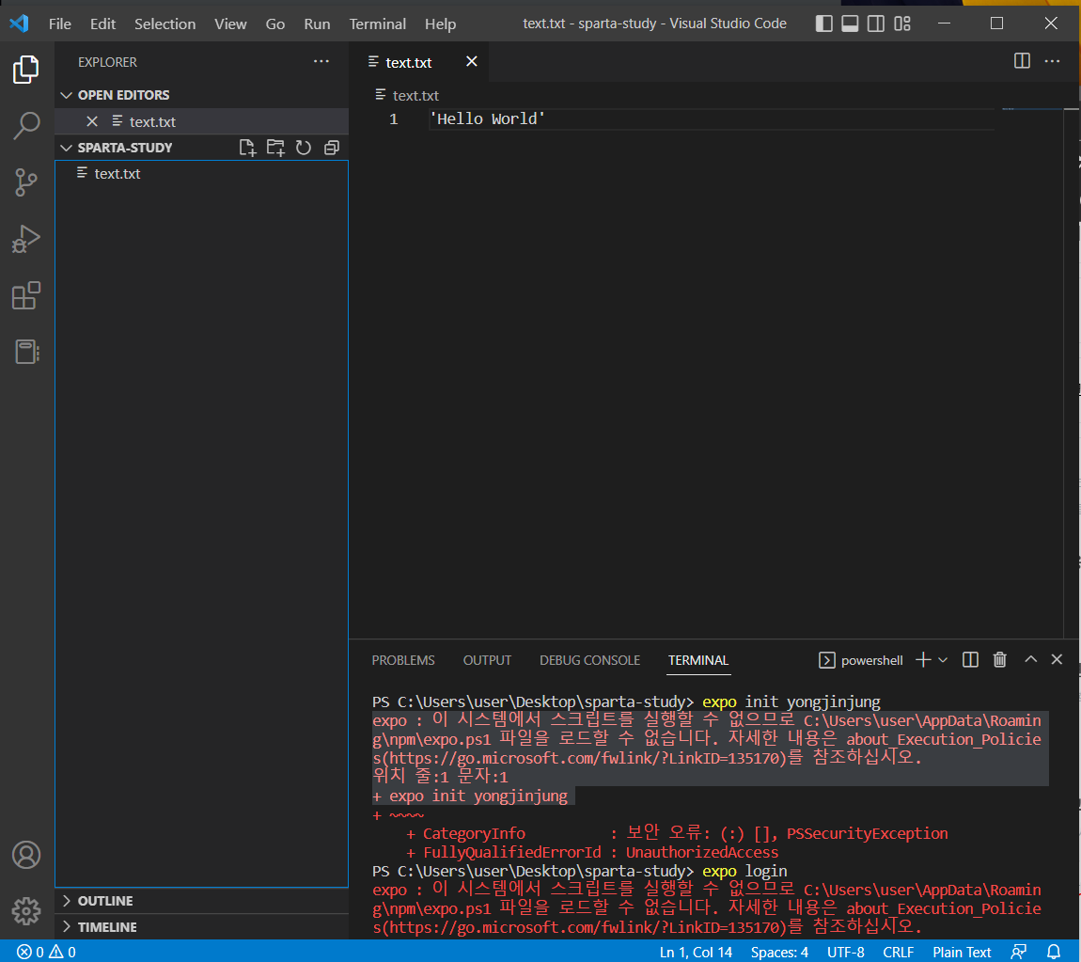Open the Go menu
Screen dimensions: 1081x962
275,24
